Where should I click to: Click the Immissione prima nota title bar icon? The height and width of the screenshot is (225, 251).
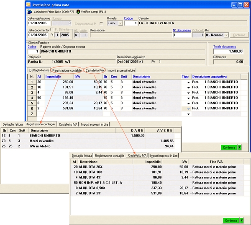click(29, 4)
